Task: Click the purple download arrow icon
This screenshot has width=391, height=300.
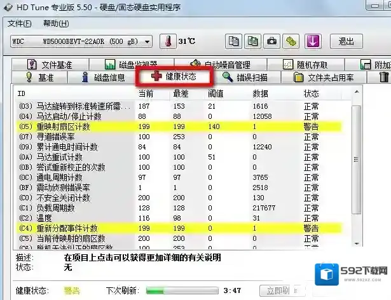Action: click(313, 41)
